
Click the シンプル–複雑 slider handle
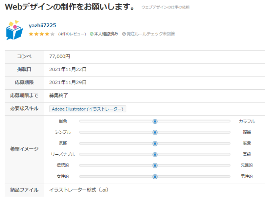tap(155, 132)
